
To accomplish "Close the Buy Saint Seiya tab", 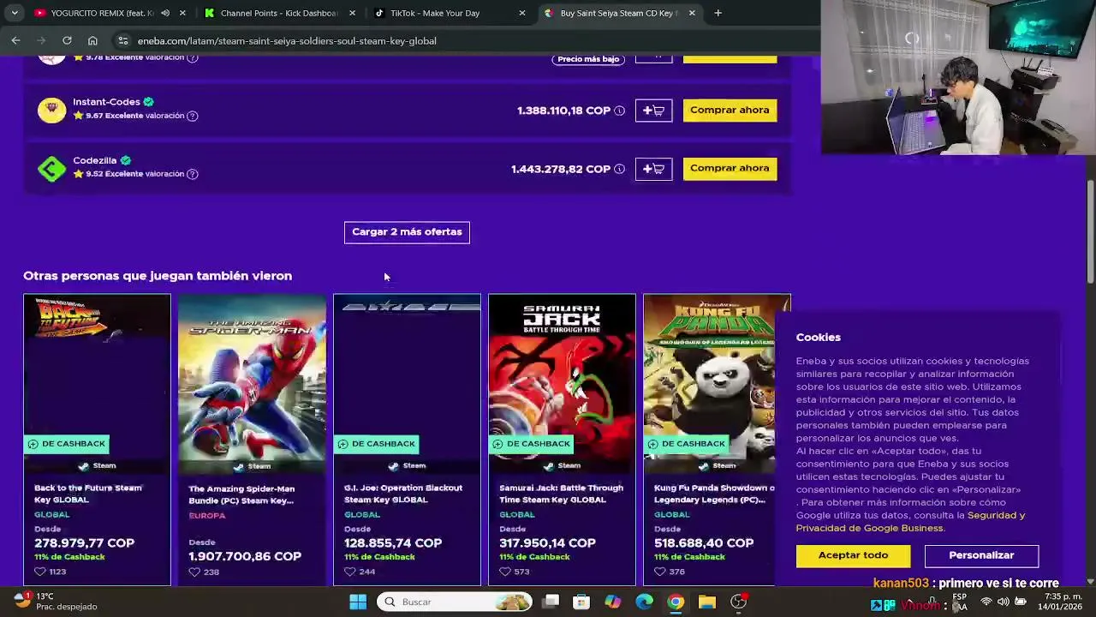I will (692, 13).
